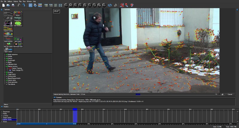Open the Artifacts menu

click(x=10, y=1)
